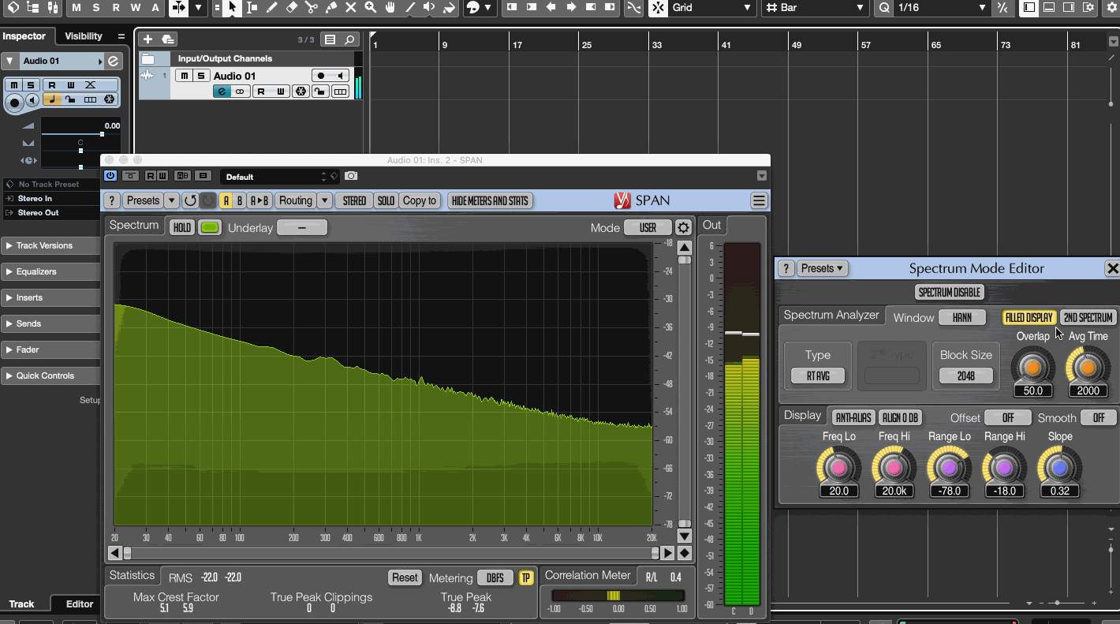Viewport: 1120px width, 624px height.
Task: Select the Glue tool
Action: pos(330,8)
